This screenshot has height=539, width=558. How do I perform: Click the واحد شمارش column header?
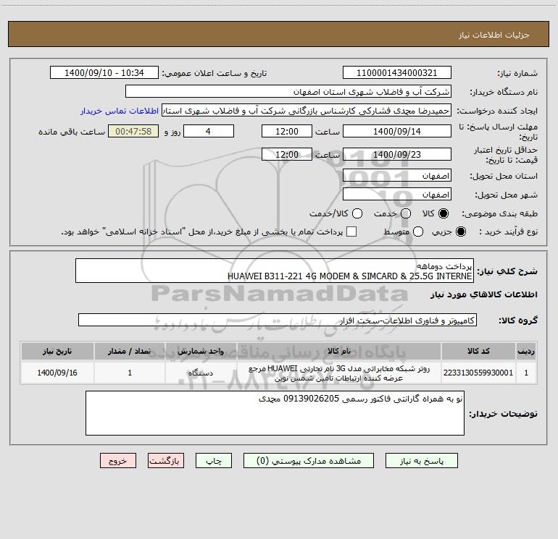[x=201, y=351]
